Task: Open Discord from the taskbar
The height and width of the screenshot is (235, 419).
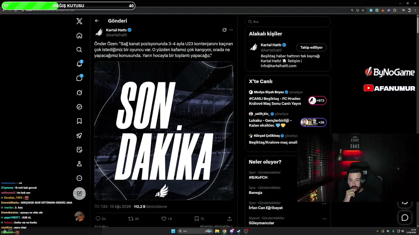Action: [x=232, y=231]
